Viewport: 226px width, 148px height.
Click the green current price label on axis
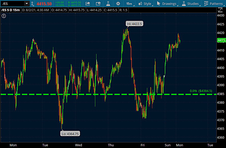tap(221, 40)
